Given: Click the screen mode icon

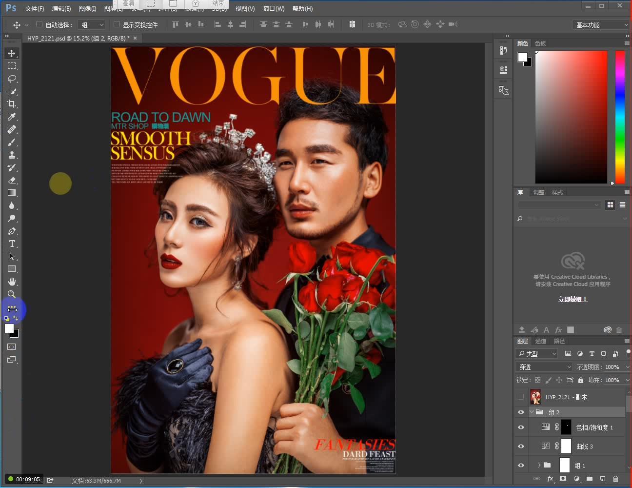Looking at the screenshot, I should point(12,360).
